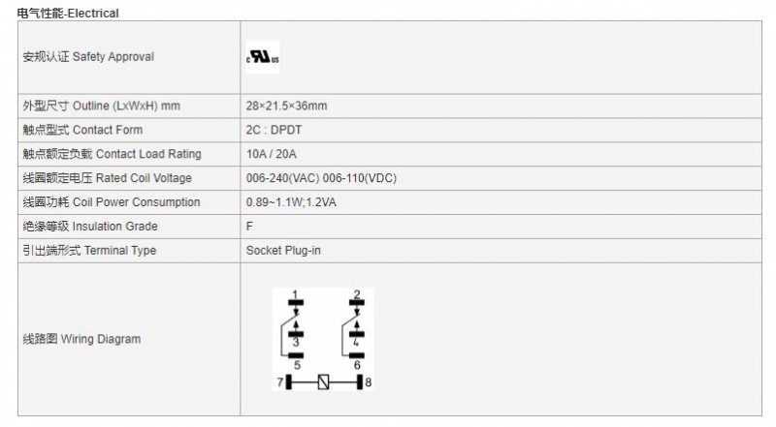
Task: Click the Safety Approval row label
Action: (88, 57)
